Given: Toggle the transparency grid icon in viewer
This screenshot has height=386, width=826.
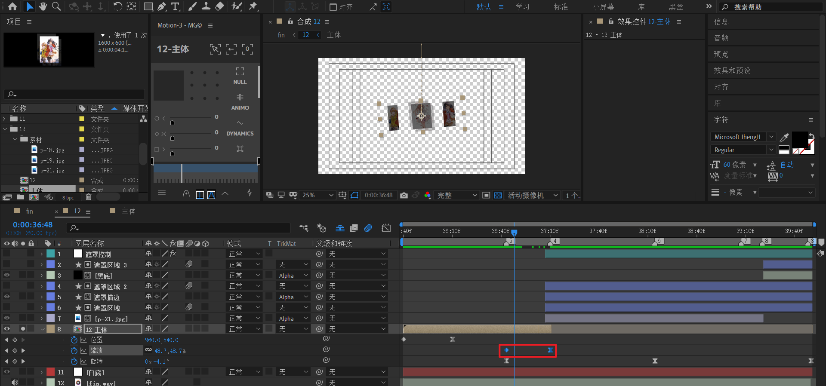Looking at the screenshot, I should [498, 195].
